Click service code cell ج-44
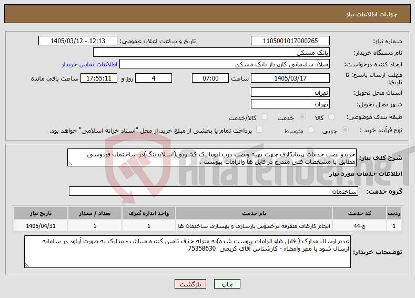Image resolution: width=415 pixels, height=298 pixels. (x=359, y=226)
